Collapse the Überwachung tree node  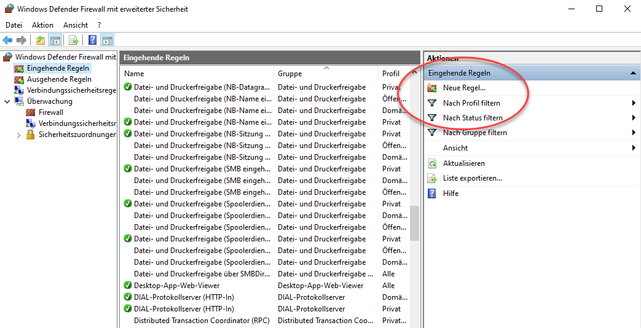click(7, 101)
